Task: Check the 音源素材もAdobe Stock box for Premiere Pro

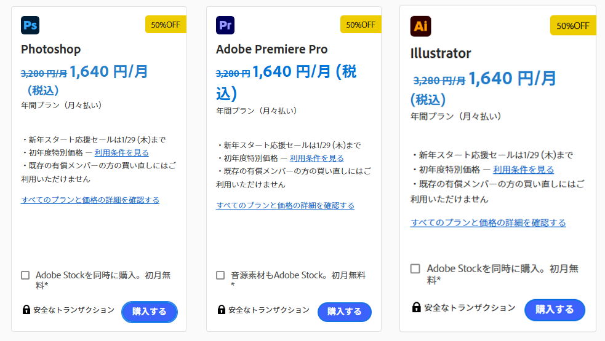Action: point(220,275)
